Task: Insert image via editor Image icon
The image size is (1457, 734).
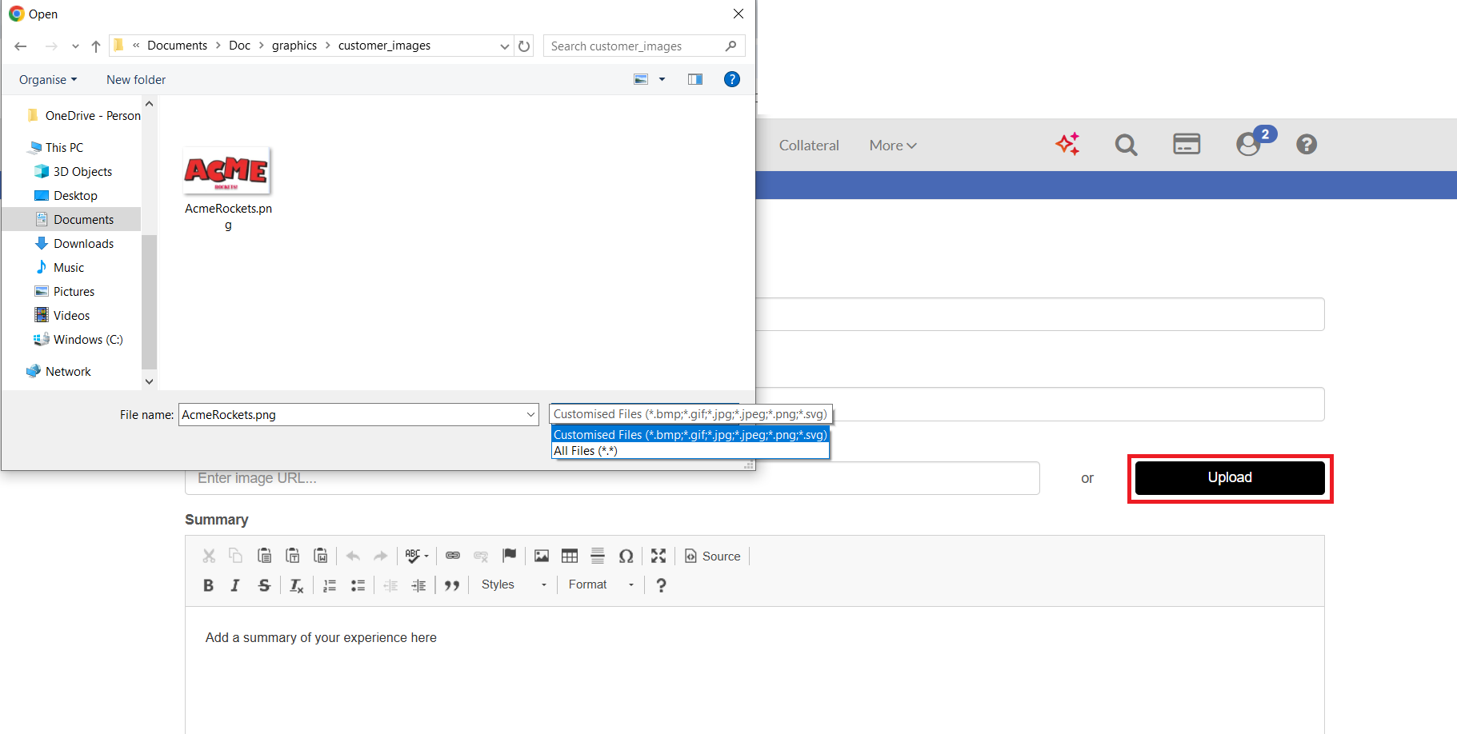Action: [542, 556]
